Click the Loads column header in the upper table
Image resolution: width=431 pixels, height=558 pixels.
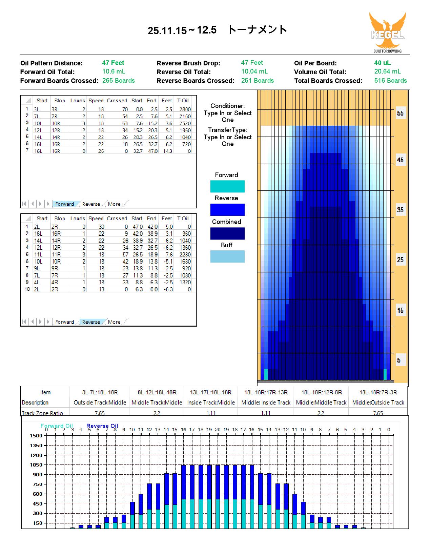tap(78, 101)
